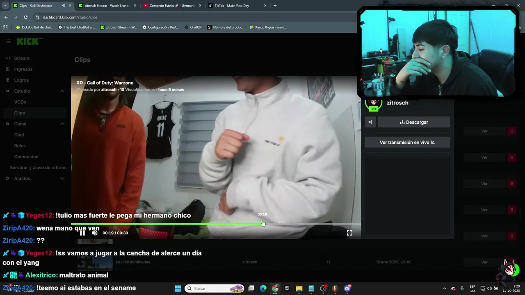Open Kaijuu 8-gou anime bookmark

click(x=268, y=27)
